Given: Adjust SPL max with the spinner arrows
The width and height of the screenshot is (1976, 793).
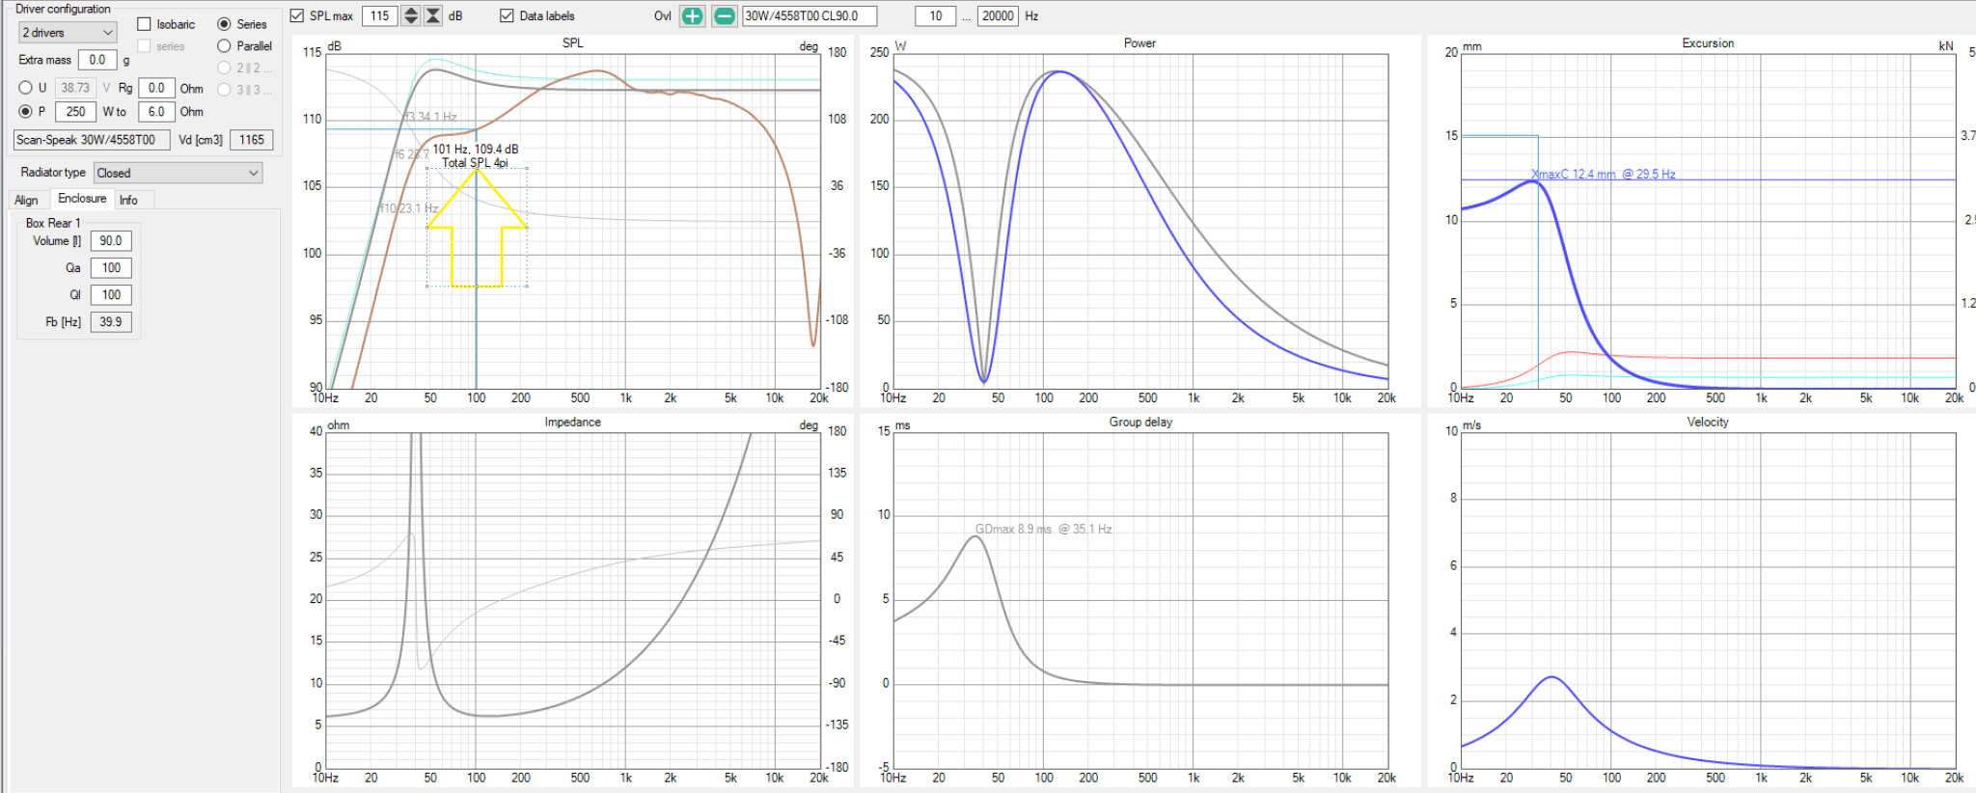Looking at the screenshot, I should [x=411, y=16].
